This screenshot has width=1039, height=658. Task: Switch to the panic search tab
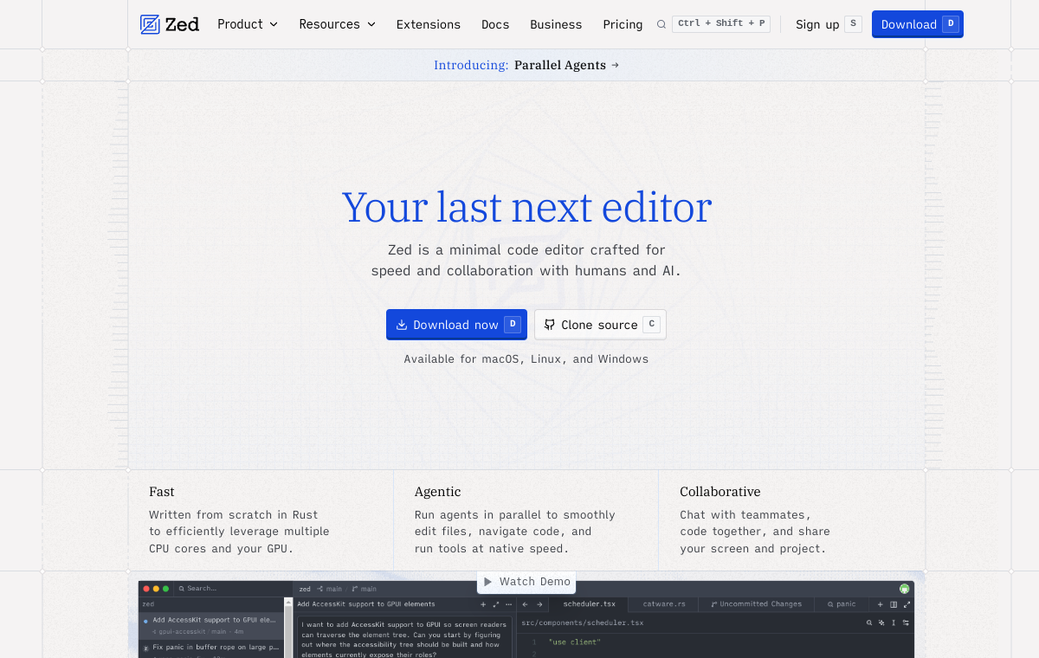(841, 604)
